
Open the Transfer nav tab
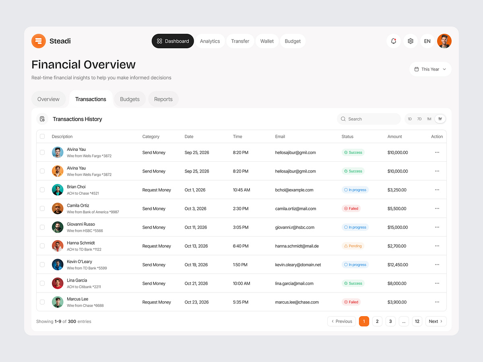(x=240, y=41)
